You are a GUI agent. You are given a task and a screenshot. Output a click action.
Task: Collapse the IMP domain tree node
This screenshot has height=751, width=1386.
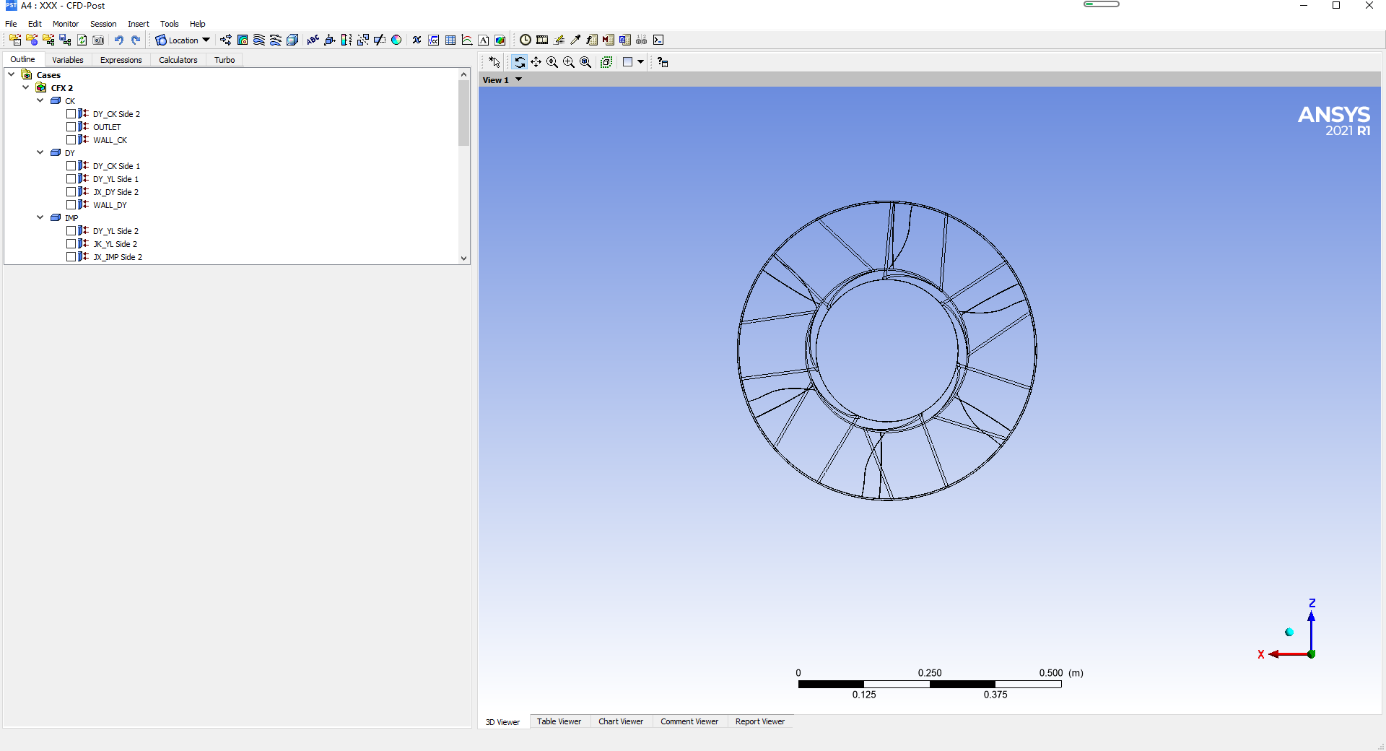coord(40,217)
